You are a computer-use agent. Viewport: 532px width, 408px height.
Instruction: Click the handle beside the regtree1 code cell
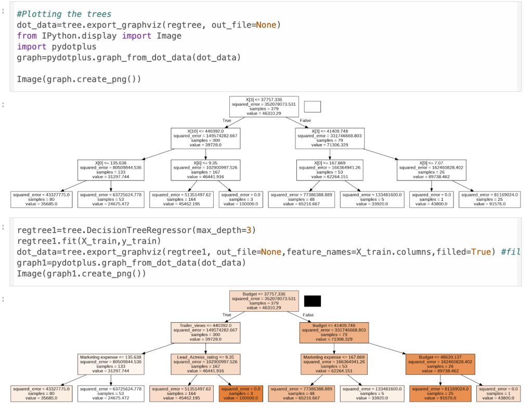4,227
